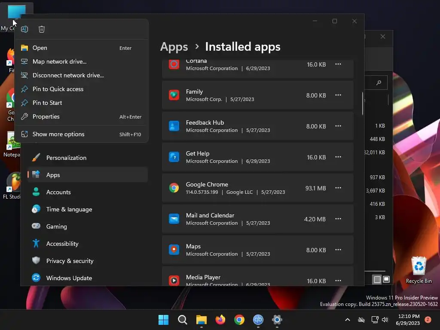Open Time & language settings
This screenshot has width=440, height=330.
(x=88, y=209)
